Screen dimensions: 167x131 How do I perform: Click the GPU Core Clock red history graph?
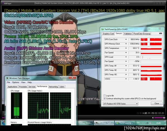151,39
